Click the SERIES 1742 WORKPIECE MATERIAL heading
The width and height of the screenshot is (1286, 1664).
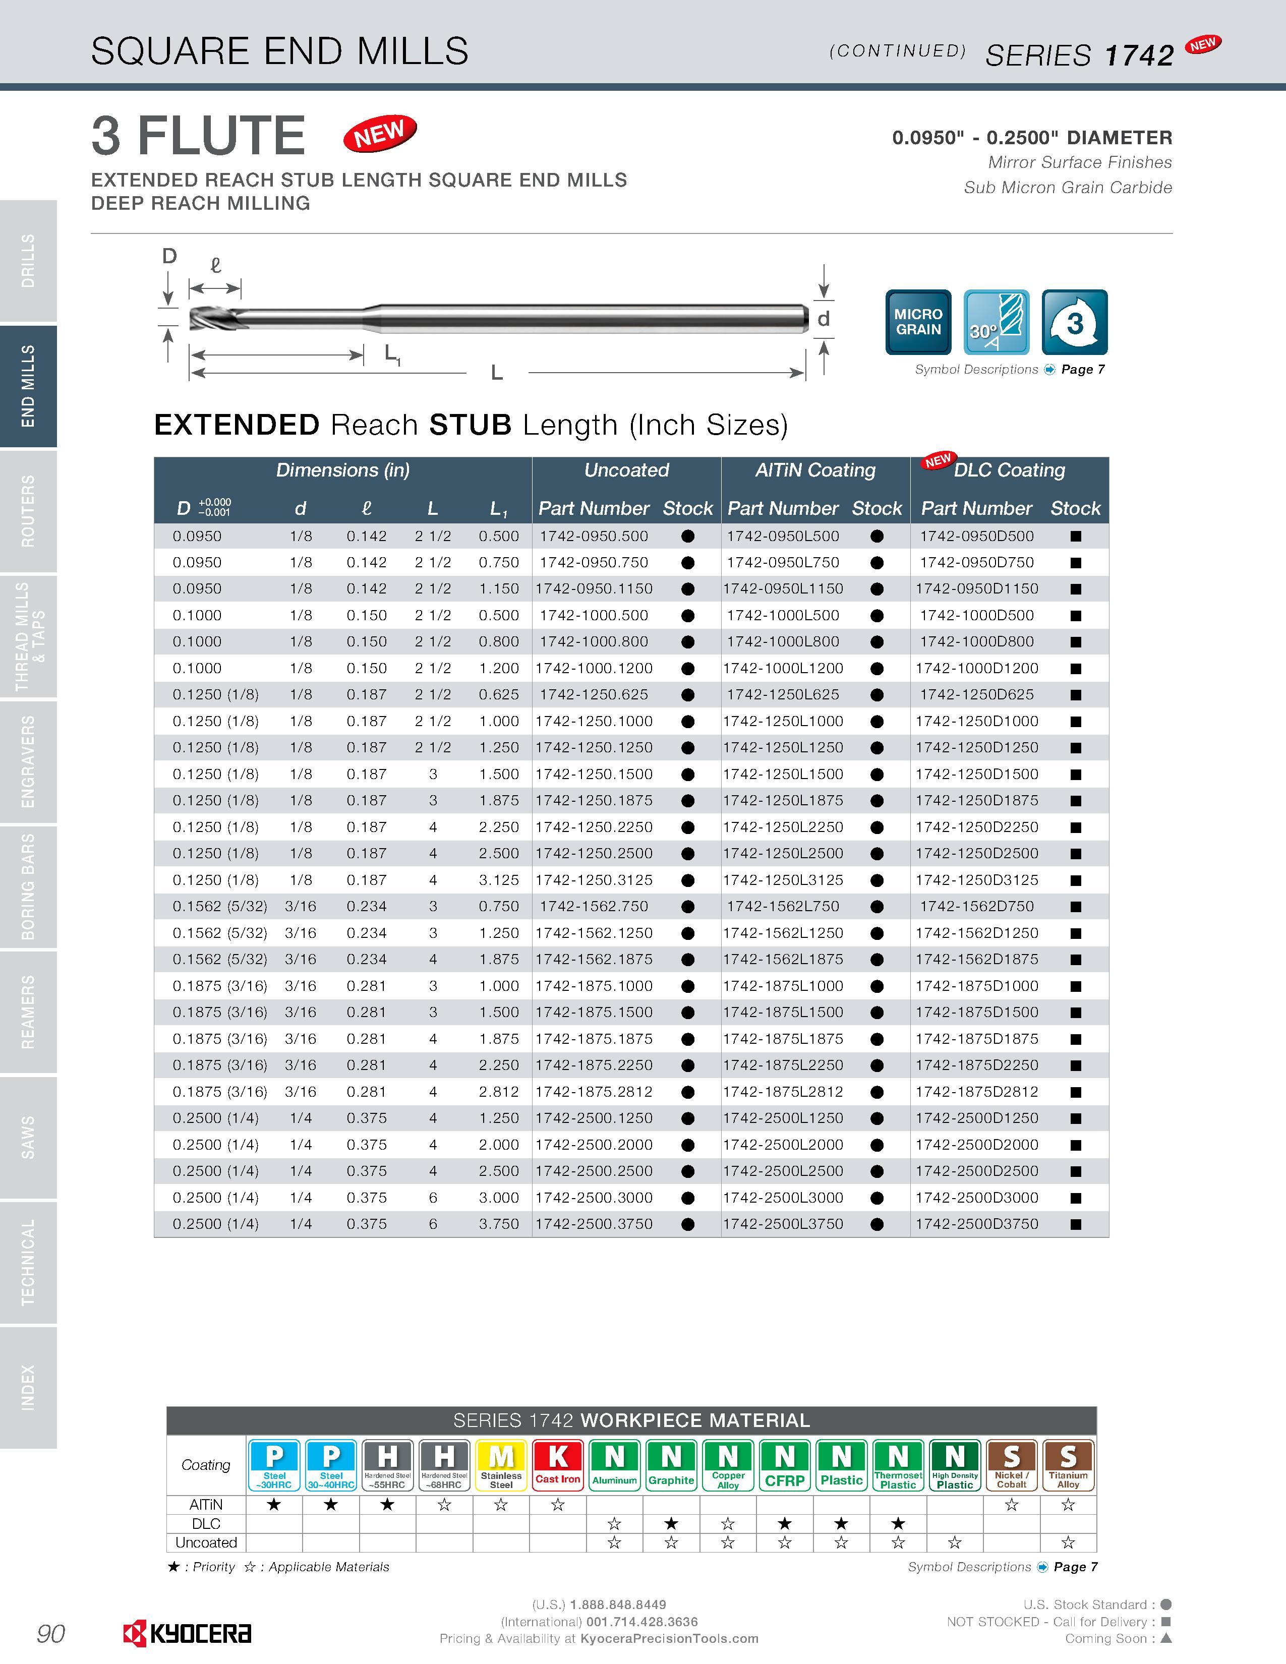(x=631, y=1421)
